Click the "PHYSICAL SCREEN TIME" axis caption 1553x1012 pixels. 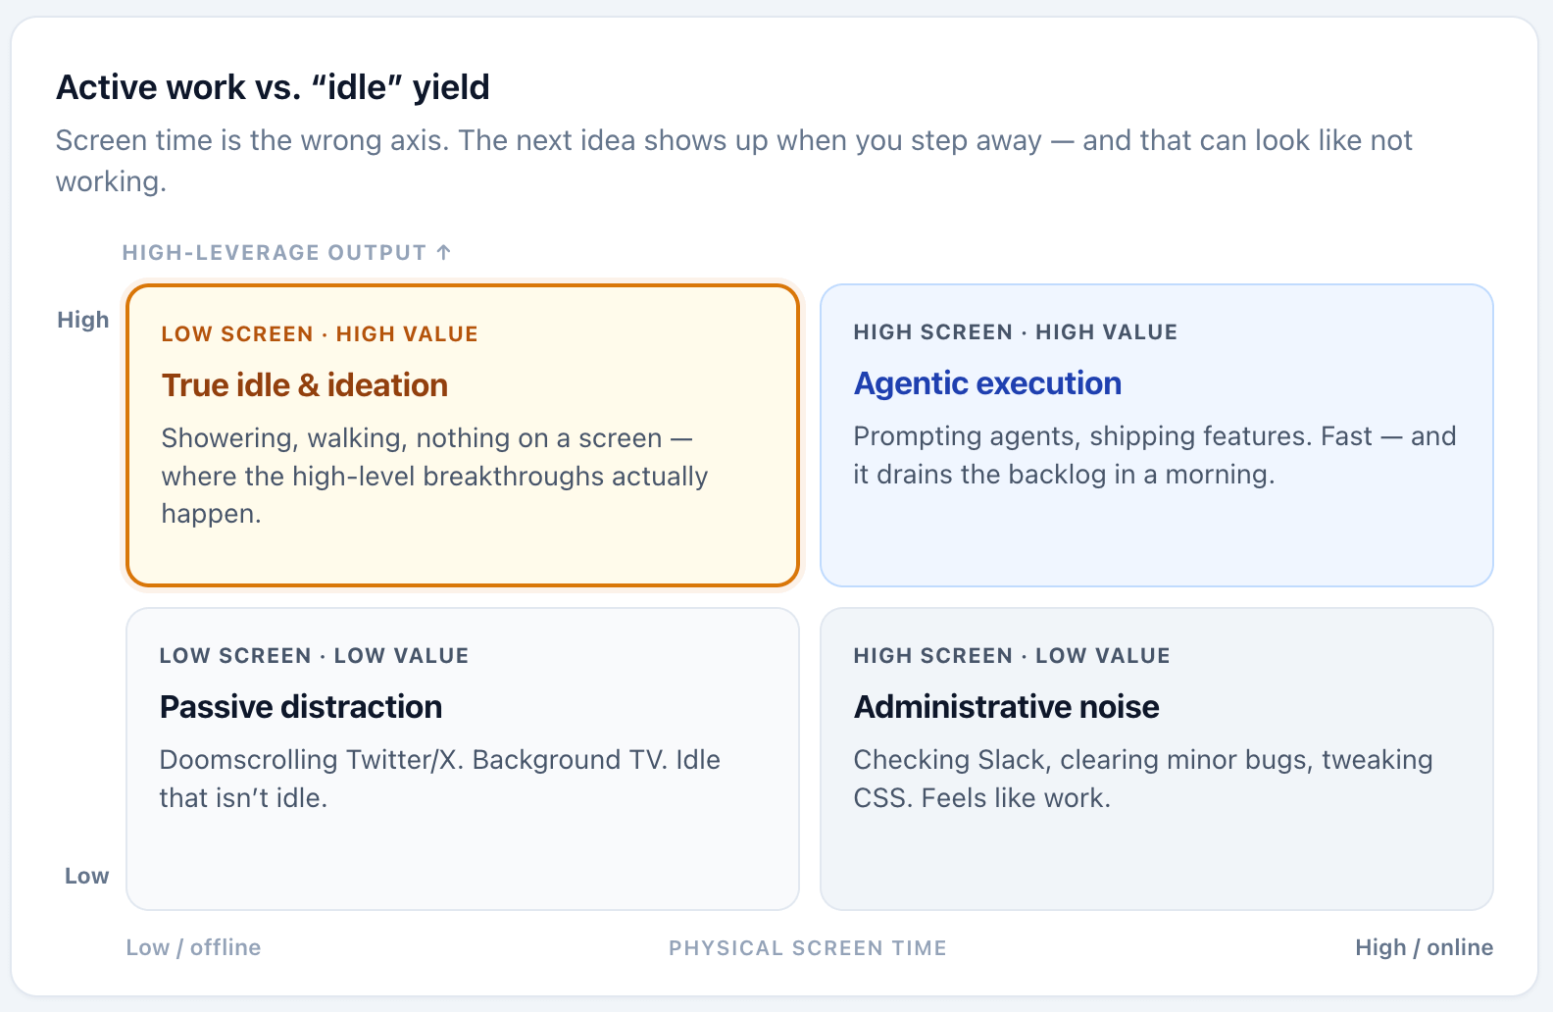(808, 948)
